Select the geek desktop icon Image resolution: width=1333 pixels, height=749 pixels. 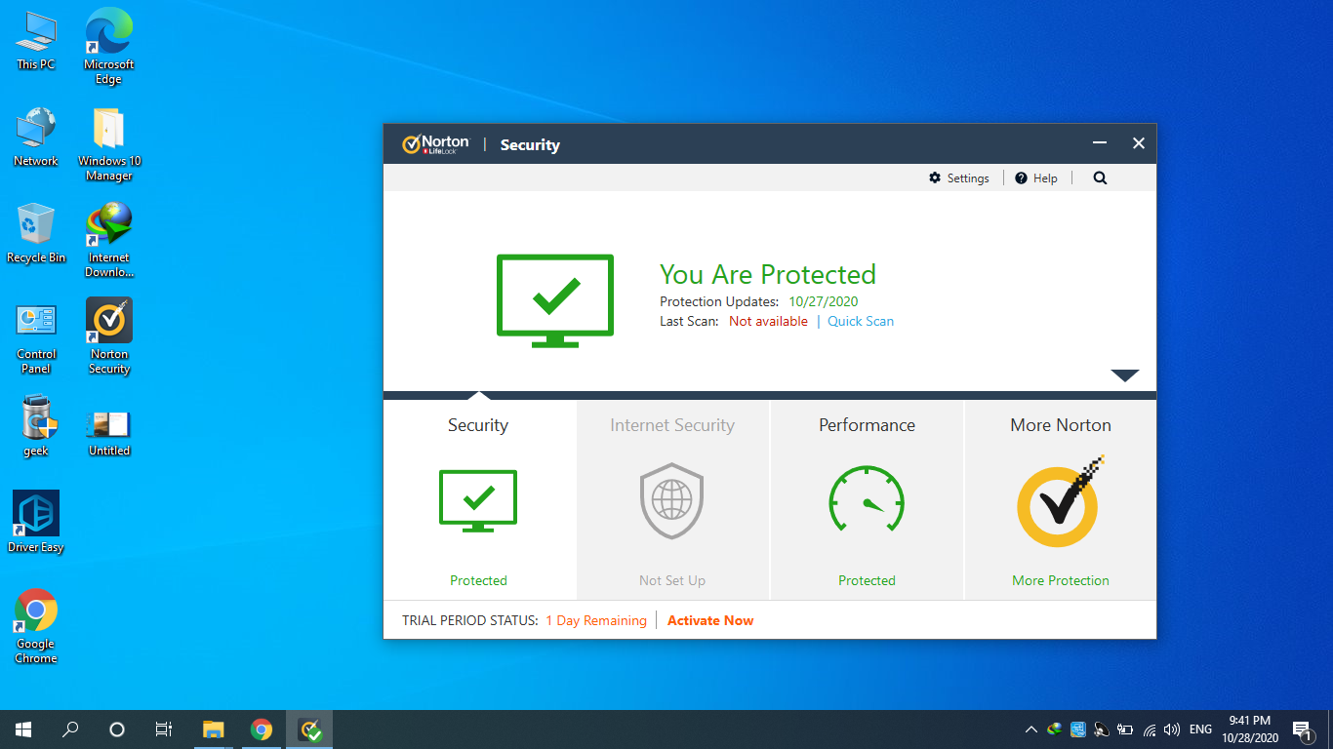36,426
